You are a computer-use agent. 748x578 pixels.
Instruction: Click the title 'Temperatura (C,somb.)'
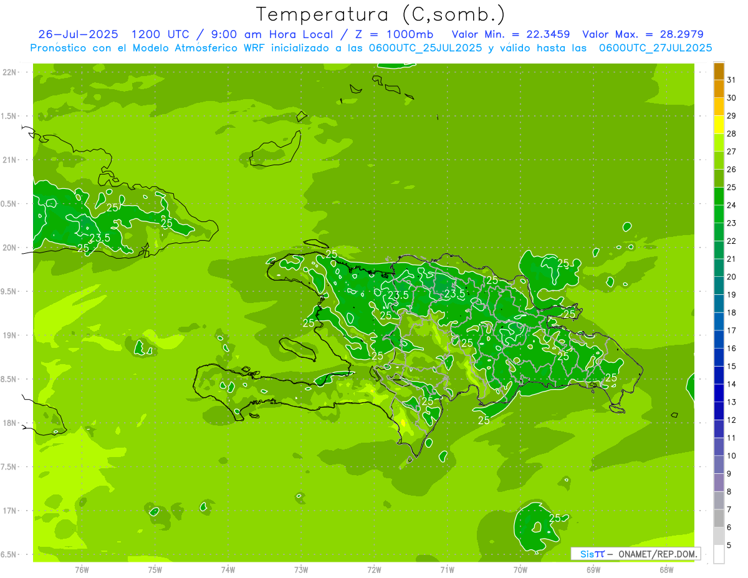380,15
